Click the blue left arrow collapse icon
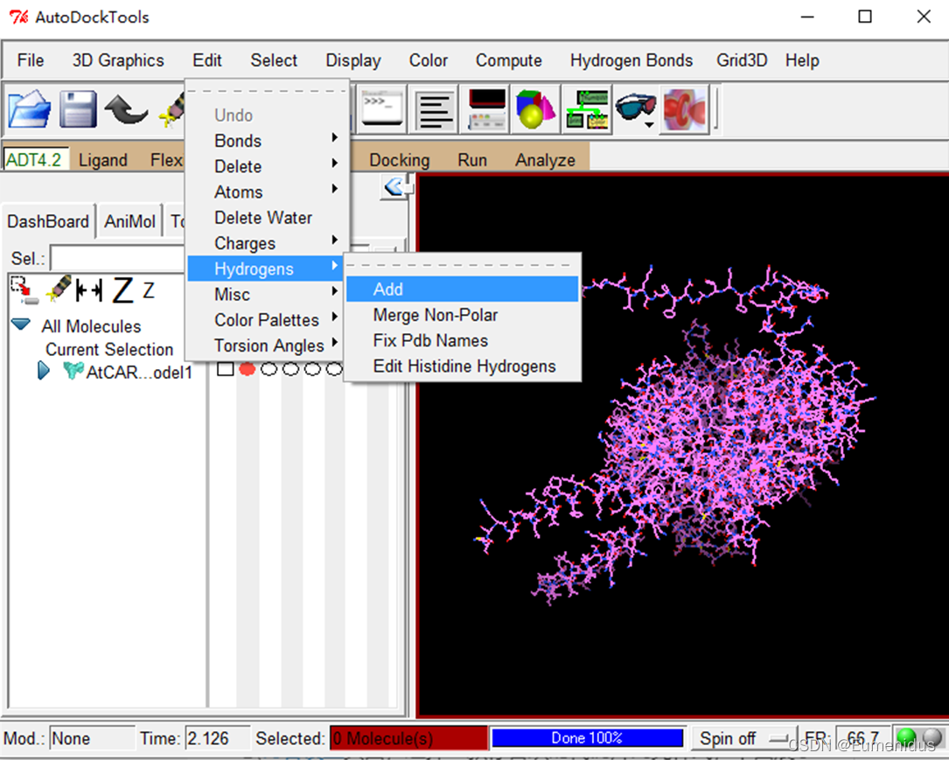Screen dimensions: 949x760 tap(394, 186)
